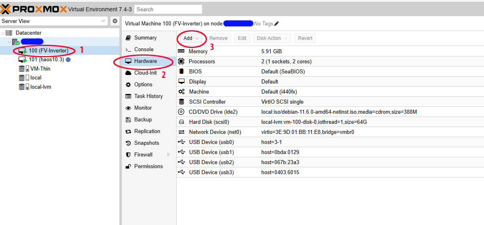Expand the Firewall submenu arrow
The width and height of the screenshot is (484, 225).
(169, 155)
